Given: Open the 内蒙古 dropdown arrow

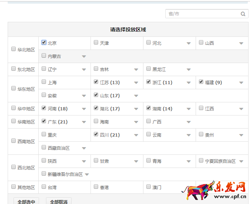Looking at the screenshot, I should coord(84,56).
